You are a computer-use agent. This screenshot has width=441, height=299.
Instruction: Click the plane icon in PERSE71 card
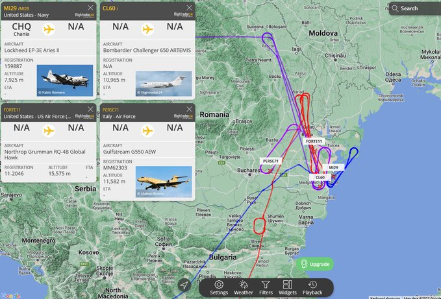[x=147, y=130]
